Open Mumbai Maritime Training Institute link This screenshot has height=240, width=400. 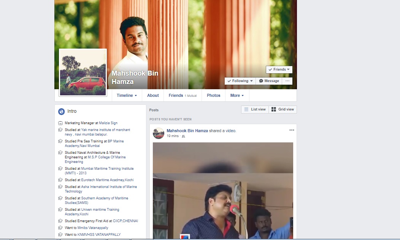99,171
